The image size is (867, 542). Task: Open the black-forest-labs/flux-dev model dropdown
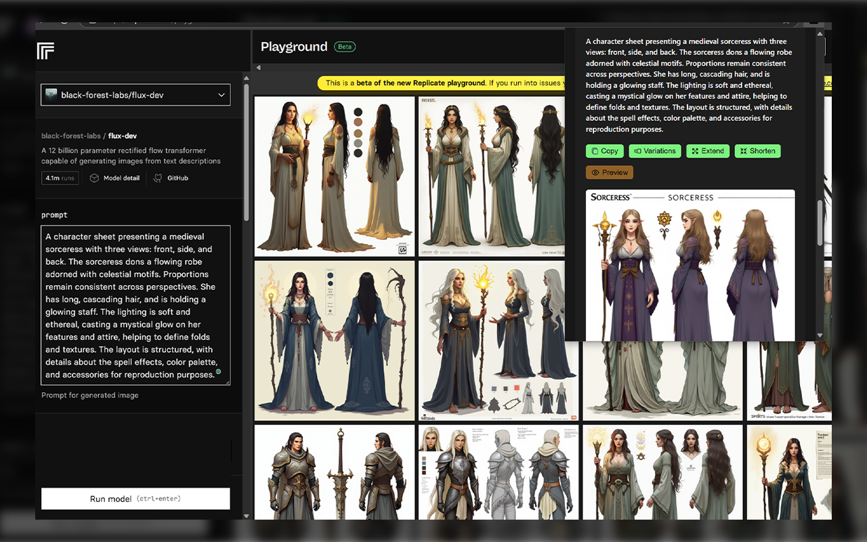tap(135, 95)
